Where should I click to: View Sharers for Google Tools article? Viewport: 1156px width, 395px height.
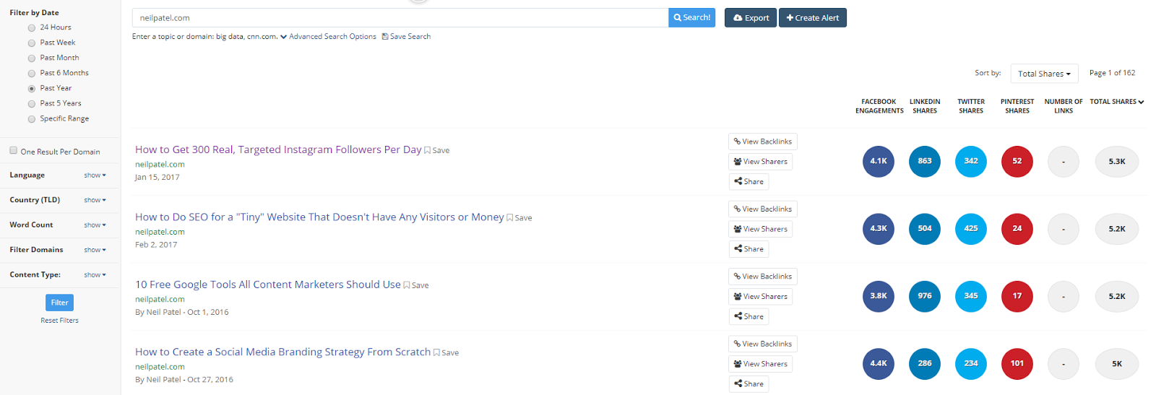click(x=760, y=297)
